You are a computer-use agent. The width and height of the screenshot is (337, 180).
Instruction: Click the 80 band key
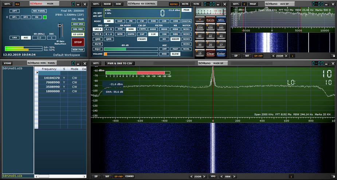pyautogui.click(x=200, y=35)
